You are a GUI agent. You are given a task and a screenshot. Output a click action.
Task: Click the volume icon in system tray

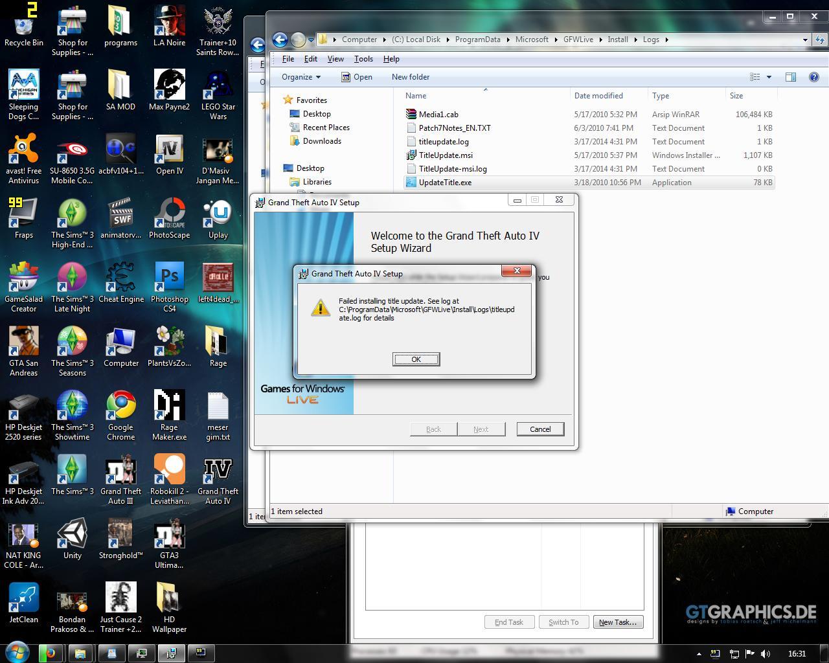pos(766,653)
